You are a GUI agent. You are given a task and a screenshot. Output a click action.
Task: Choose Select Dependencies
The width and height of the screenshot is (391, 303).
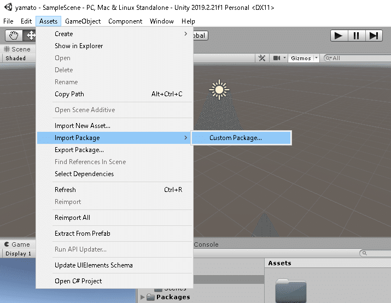[115, 174]
